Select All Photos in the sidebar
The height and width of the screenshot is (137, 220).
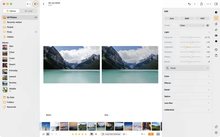(20, 17)
